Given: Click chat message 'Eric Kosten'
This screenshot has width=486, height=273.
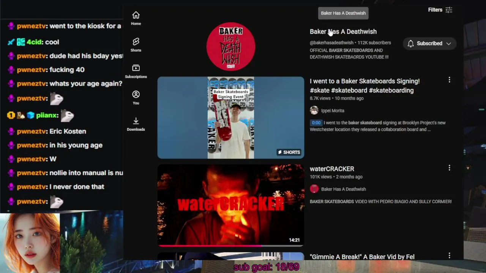Looking at the screenshot, I should 68,131.
